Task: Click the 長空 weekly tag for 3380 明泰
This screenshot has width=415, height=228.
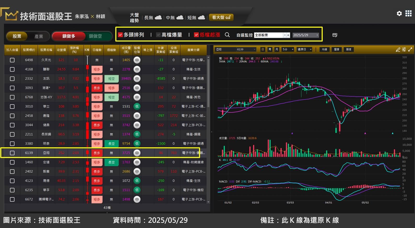Action: (x=111, y=144)
